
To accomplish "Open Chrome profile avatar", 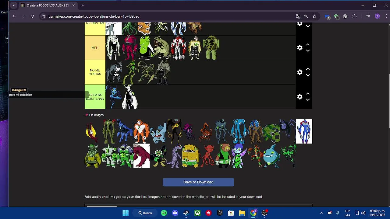I will (x=377, y=16).
